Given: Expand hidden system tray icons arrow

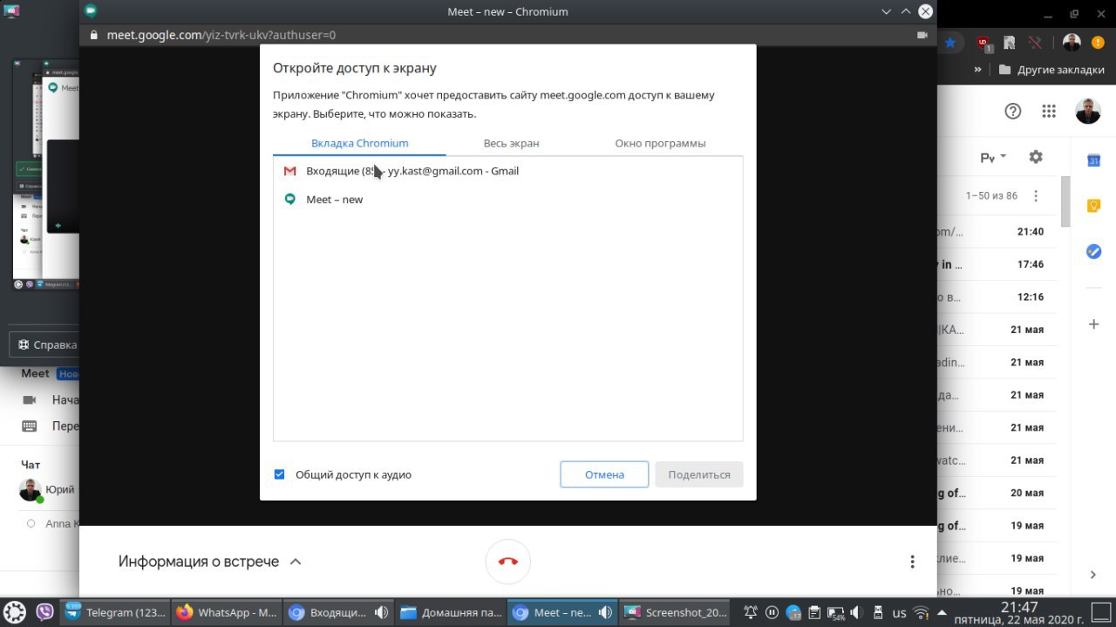Looking at the screenshot, I should coord(944,612).
